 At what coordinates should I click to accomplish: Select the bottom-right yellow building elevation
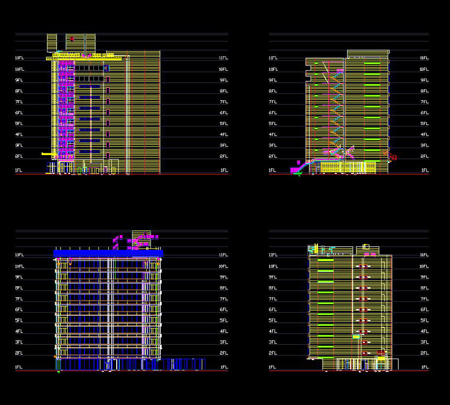coord(353,307)
